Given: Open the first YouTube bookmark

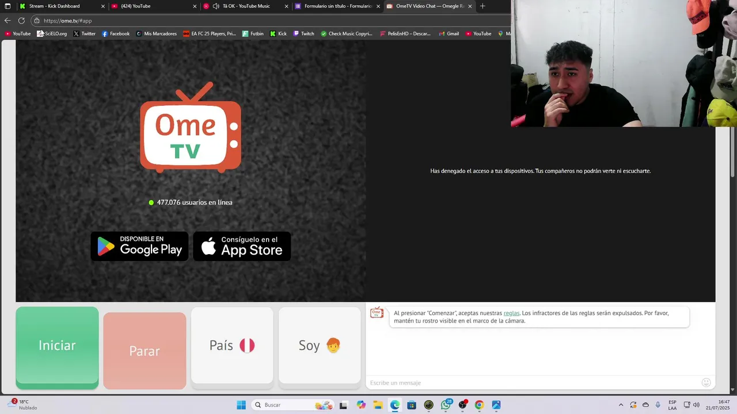Looking at the screenshot, I should (x=18, y=33).
